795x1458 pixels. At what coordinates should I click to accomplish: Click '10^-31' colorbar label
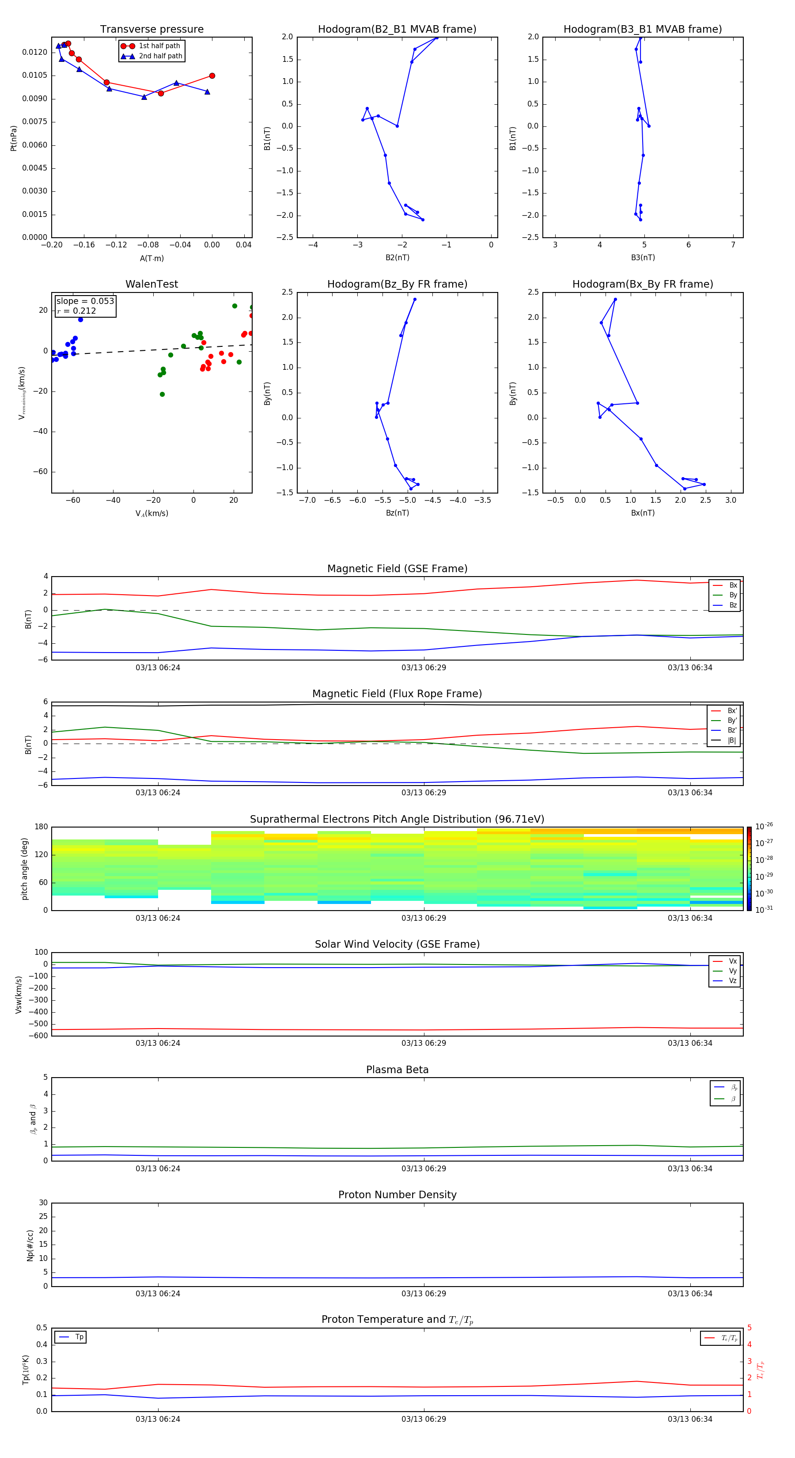764,910
